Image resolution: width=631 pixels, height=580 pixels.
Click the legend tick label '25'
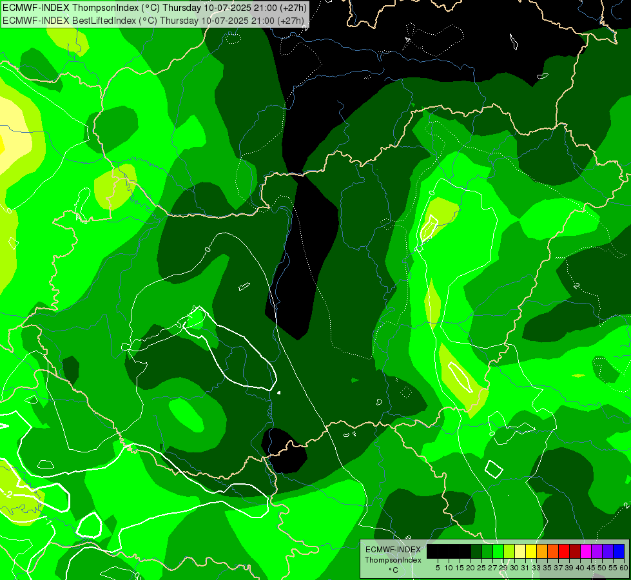coord(481,568)
